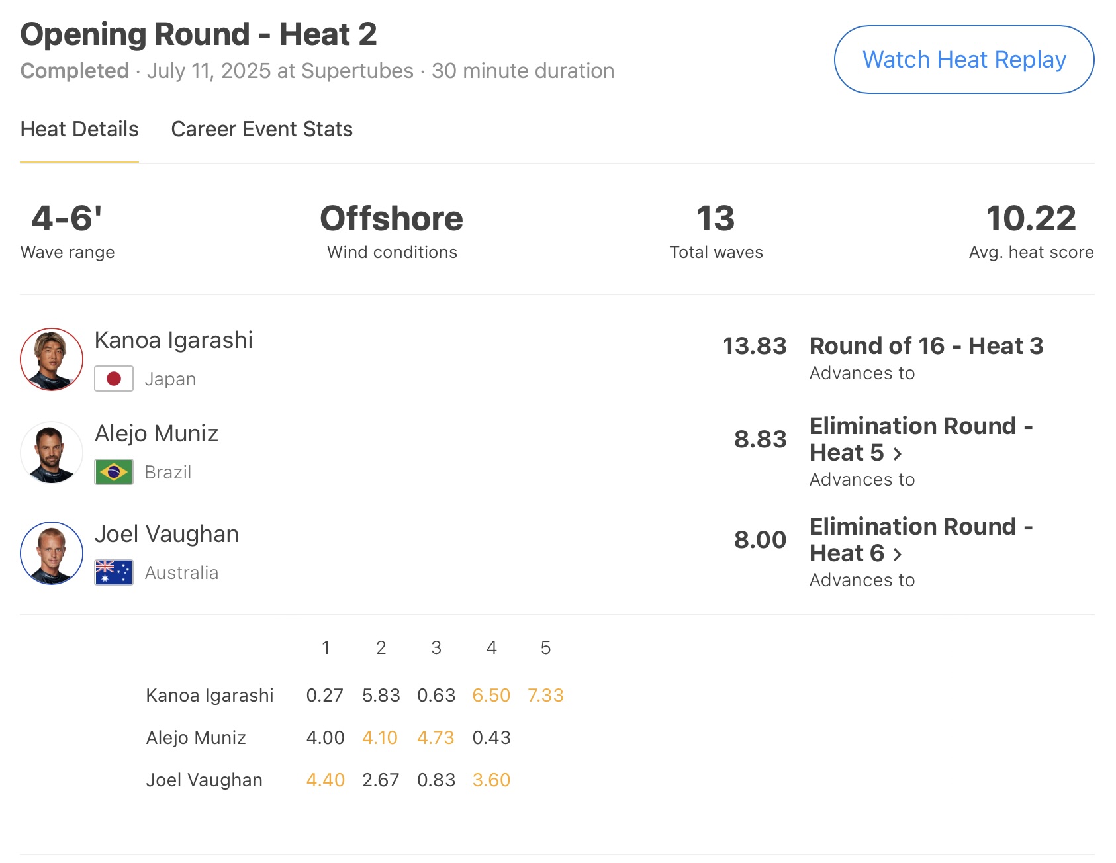The height and width of the screenshot is (863, 1116).
Task: Click the Watch Heat Replay button
Action: 963,60
